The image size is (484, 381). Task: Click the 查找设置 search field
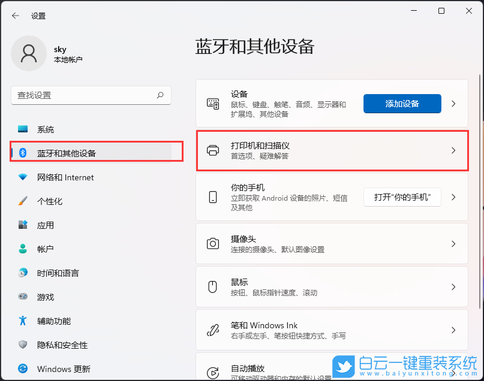[x=91, y=95]
